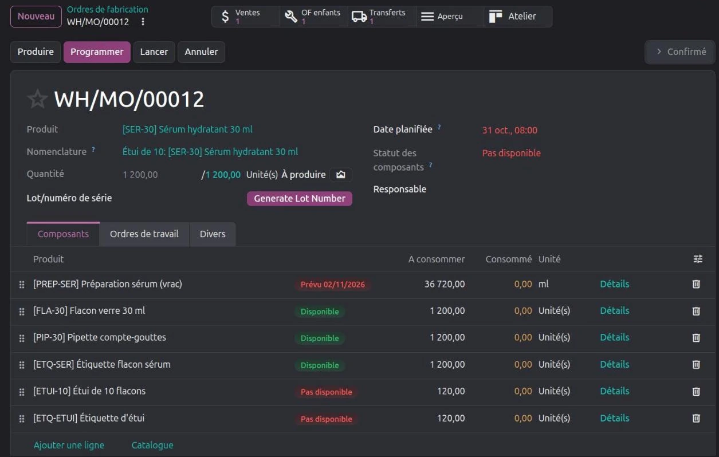
Task: Select the drag handle of the ETQ-SER row
Action: pyautogui.click(x=22, y=365)
